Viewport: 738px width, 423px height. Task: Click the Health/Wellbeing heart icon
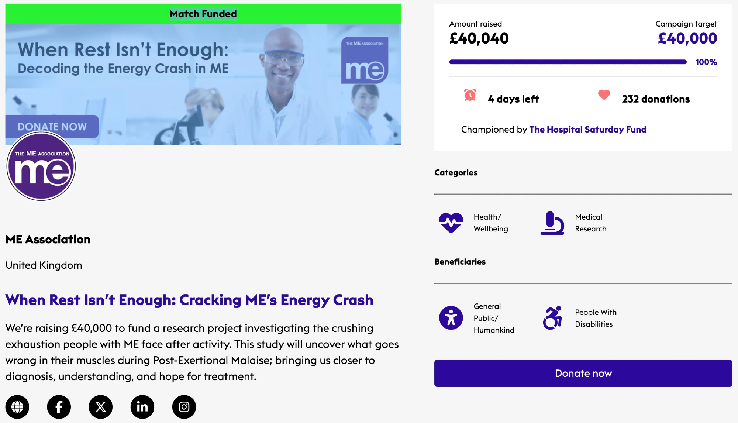click(451, 223)
